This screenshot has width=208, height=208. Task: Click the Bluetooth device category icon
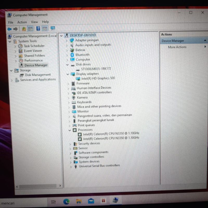click(72, 55)
